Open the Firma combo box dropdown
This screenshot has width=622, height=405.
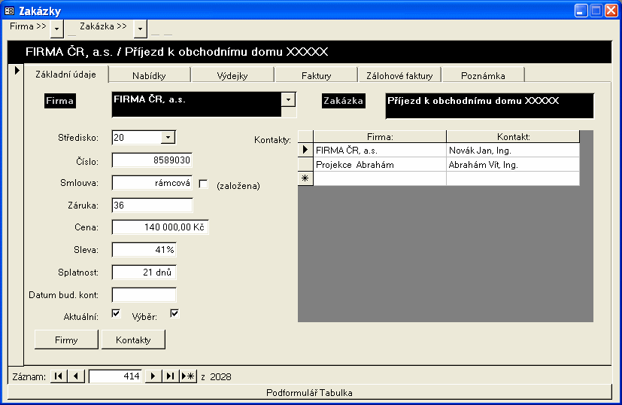point(288,99)
